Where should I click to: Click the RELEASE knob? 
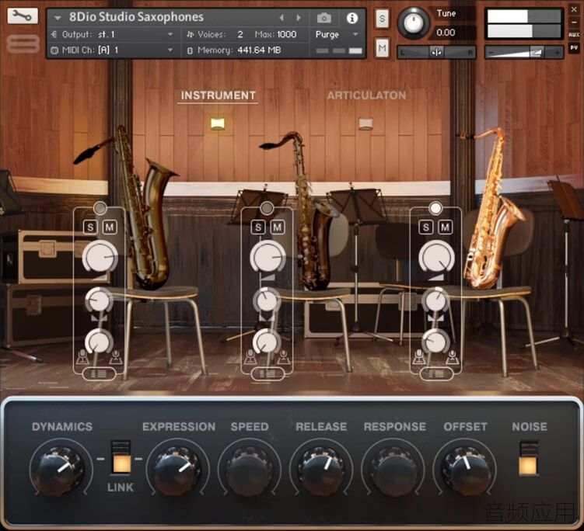321,470
